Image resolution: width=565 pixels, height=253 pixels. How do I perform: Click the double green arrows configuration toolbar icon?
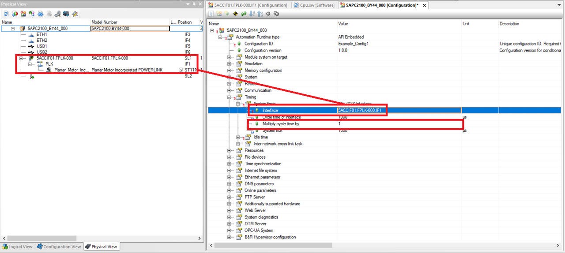244,14
